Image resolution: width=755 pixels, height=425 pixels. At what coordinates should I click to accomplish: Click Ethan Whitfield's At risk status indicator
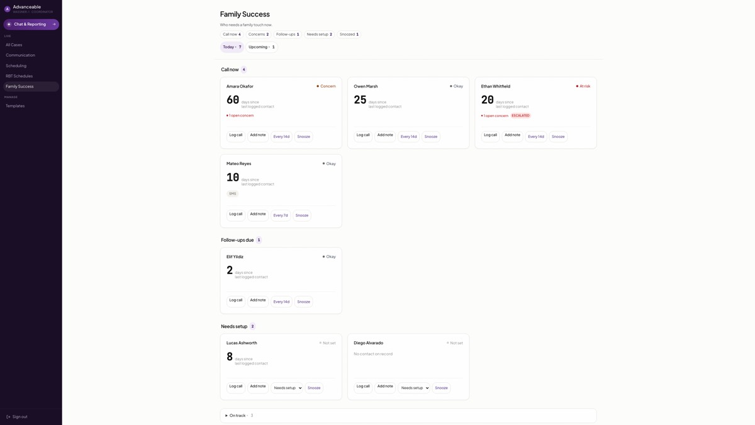(583, 86)
